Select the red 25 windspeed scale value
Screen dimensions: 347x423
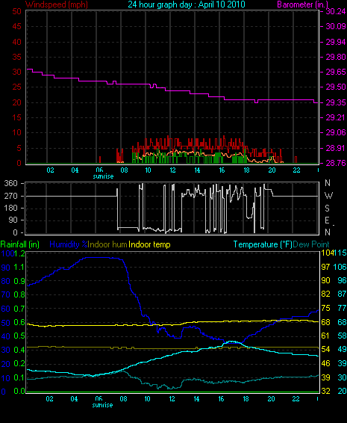point(16,87)
